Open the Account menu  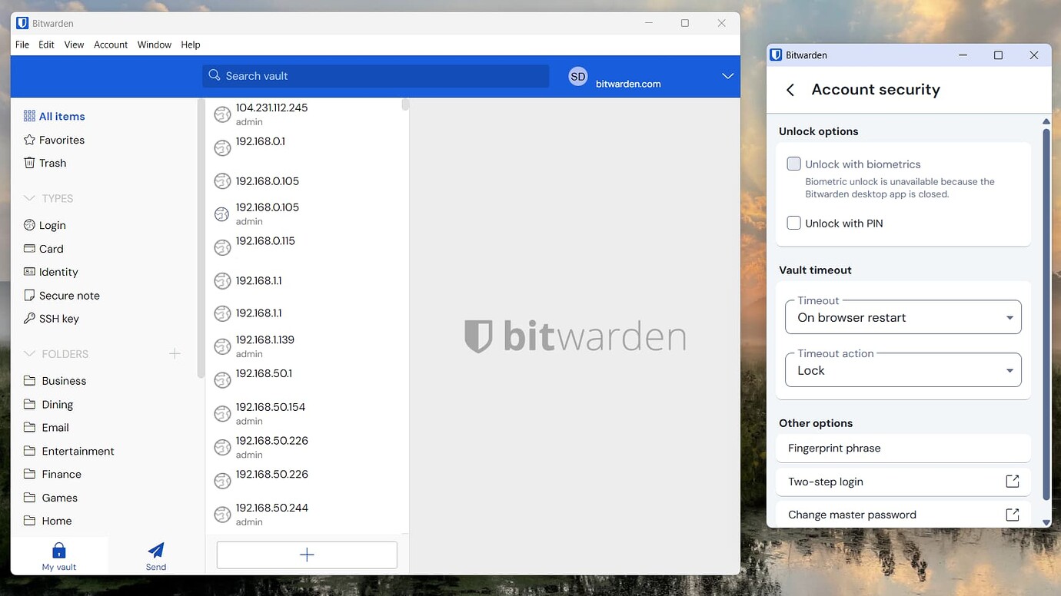point(111,45)
